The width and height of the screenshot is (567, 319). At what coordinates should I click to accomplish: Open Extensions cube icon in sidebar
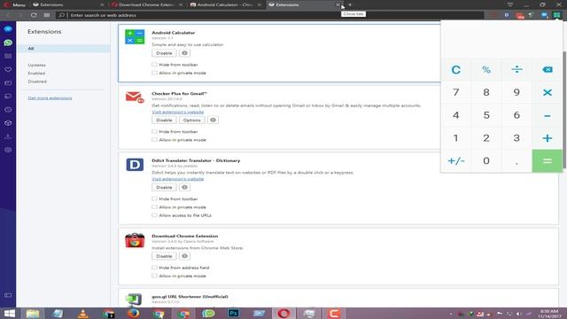tap(8, 123)
